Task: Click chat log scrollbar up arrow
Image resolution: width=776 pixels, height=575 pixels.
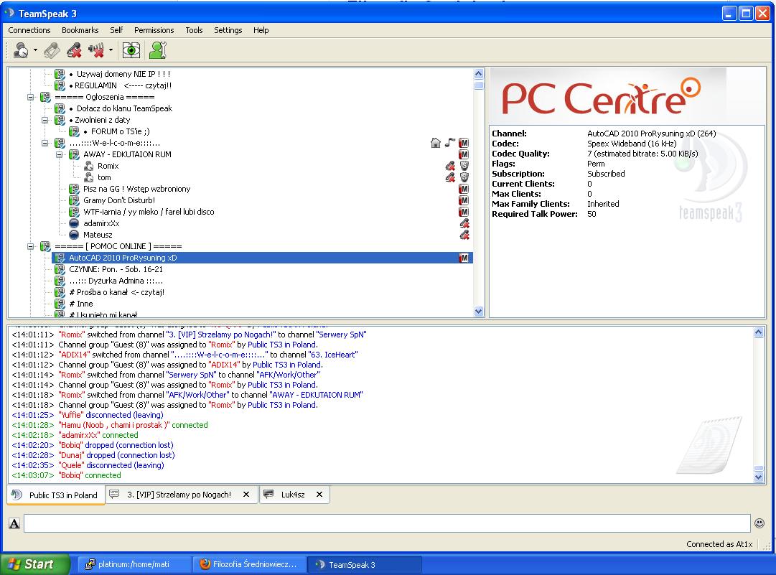Action: pos(759,332)
